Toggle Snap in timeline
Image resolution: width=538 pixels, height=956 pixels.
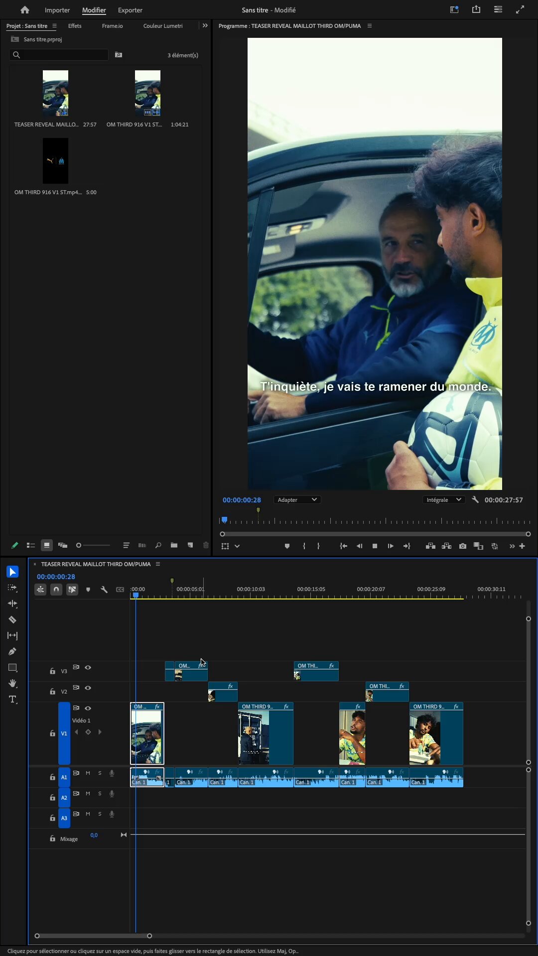[56, 590]
